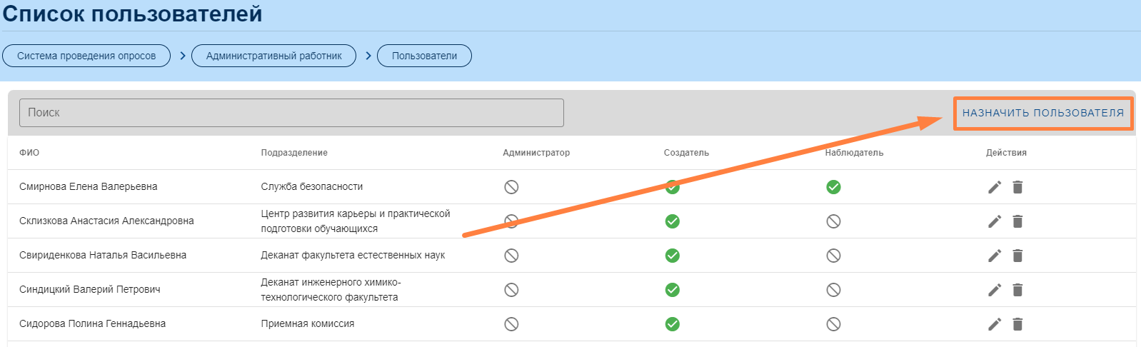Edit Свириденкова Наталья Васильевна row
Image resolution: width=1141 pixels, height=347 pixels.
pos(995,256)
